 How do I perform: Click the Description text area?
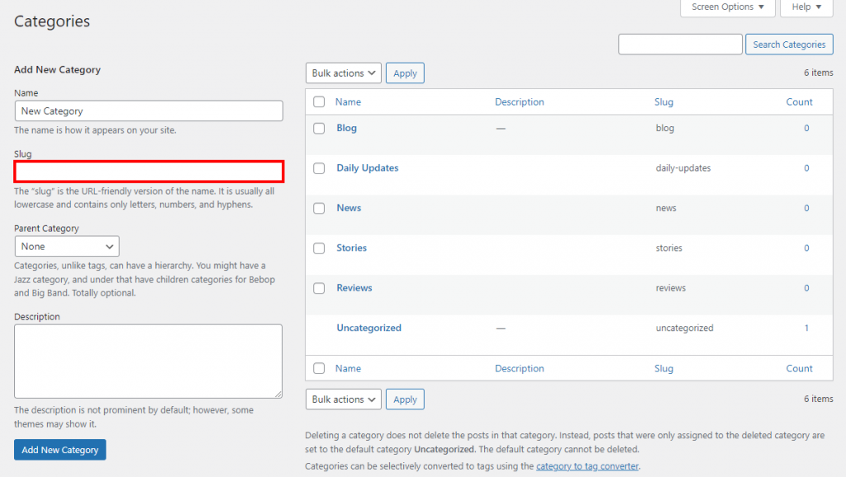click(149, 361)
